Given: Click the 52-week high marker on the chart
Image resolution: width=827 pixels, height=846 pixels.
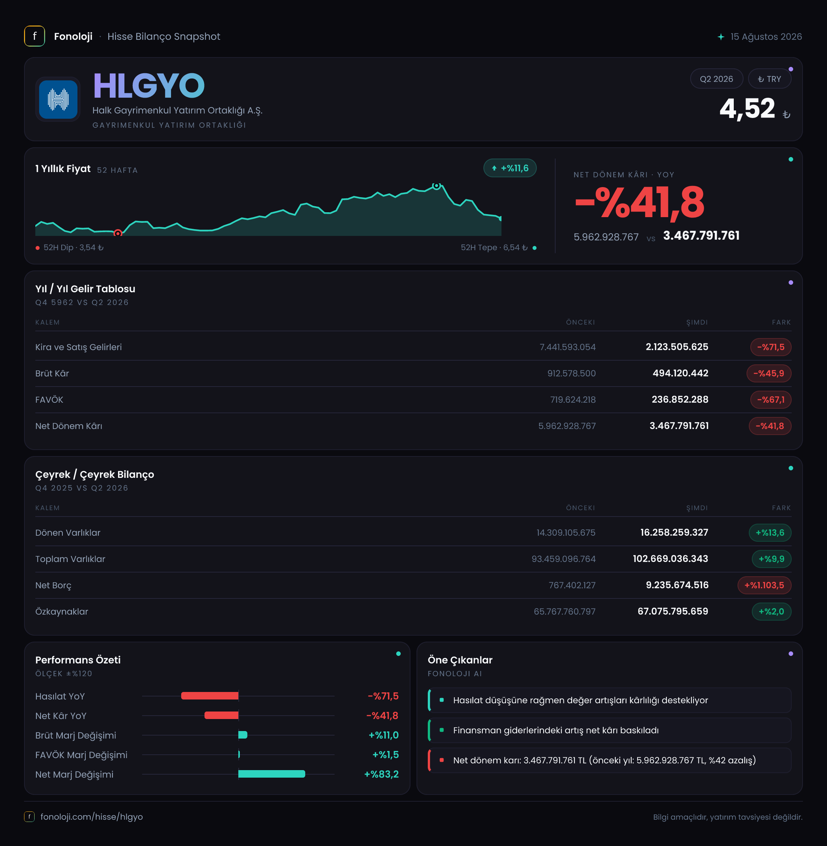Looking at the screenshot, I should pyautogui.click(x=436, y=186).
